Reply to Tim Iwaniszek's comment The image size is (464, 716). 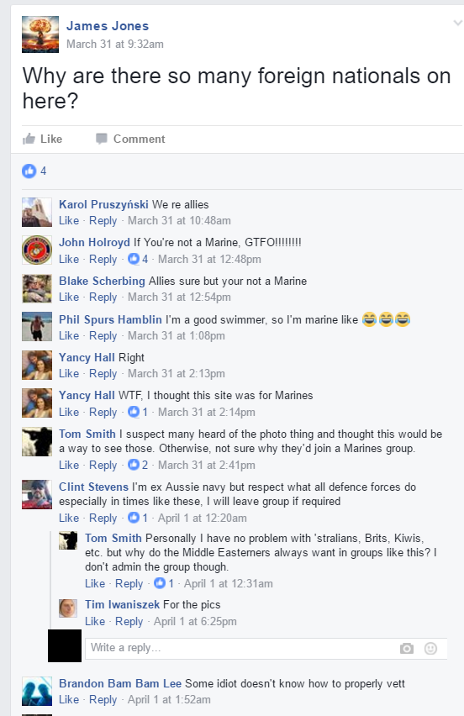[129, 621]
